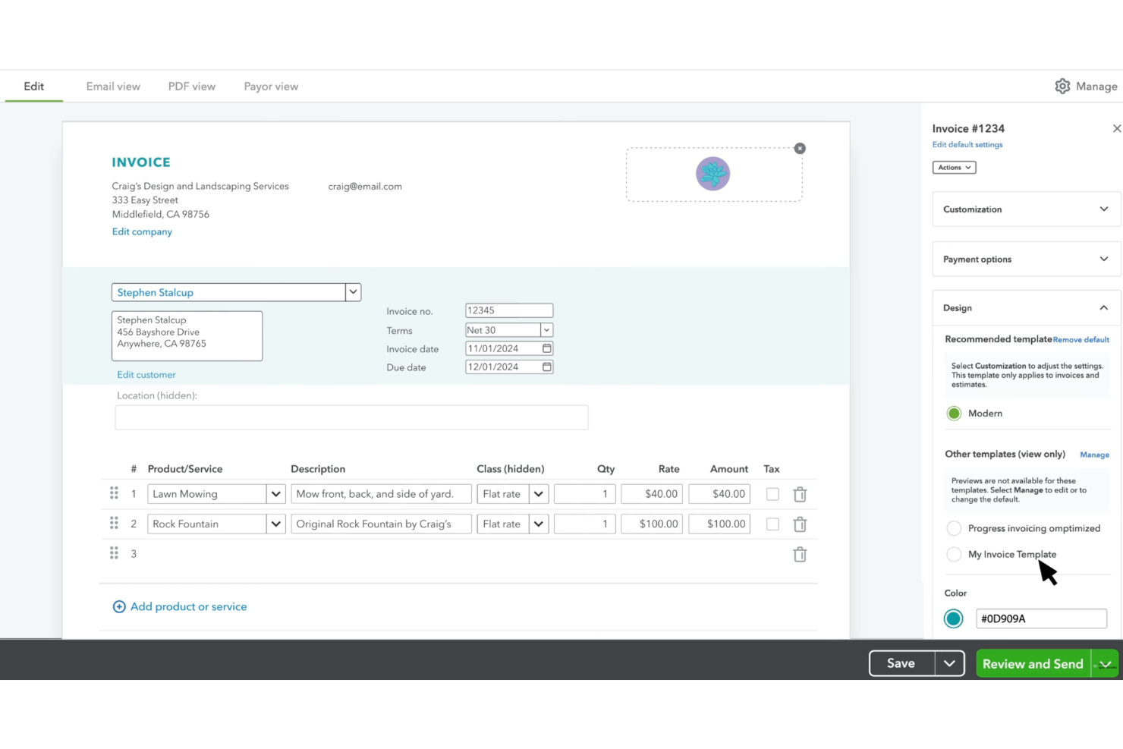Click the teal color swatch under Color
Viewport: 1123px width, 749px height.
(x=953, y=618)
